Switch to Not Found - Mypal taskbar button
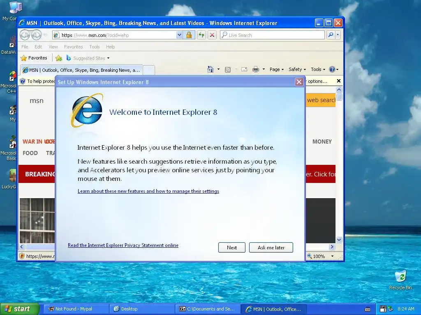Screen dimensions: 421x315 click(76, 309)
